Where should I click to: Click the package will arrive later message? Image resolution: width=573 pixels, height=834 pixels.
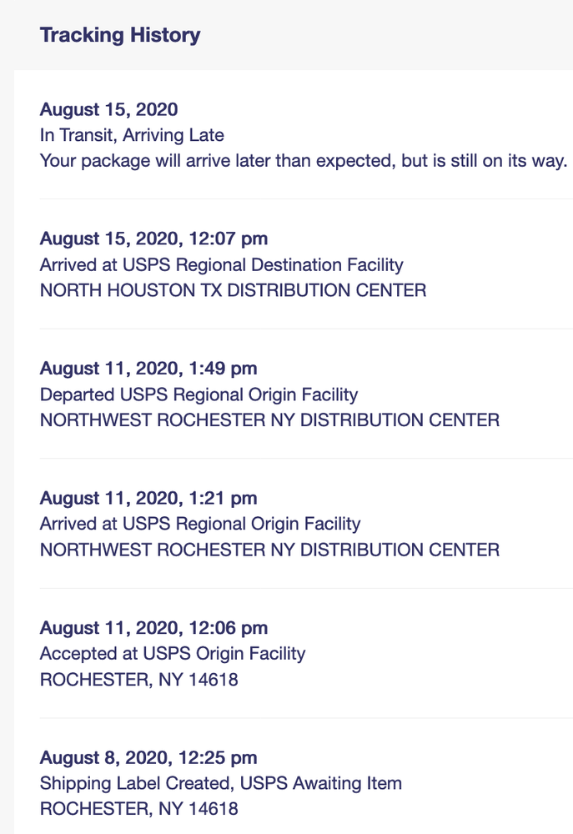[x=304, y=160]
